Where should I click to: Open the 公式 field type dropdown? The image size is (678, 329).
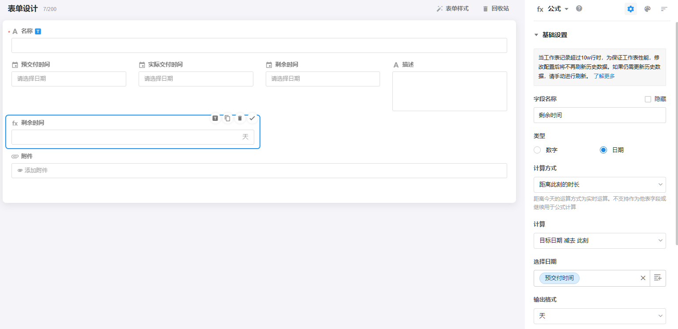pyautogui.click(x=557, y=9)
